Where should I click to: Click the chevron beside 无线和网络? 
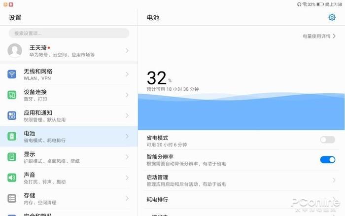(127, 74)
